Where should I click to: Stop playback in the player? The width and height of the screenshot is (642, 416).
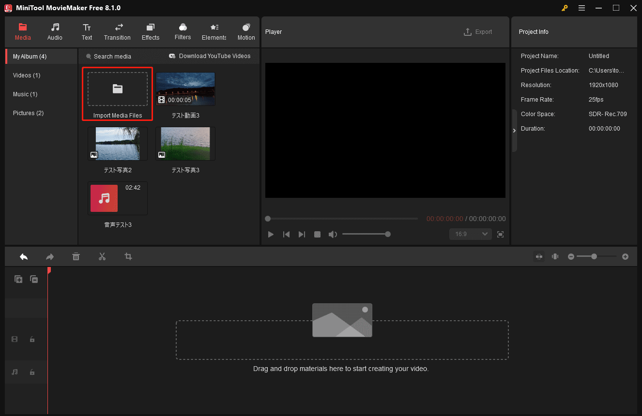click(317, 234)
